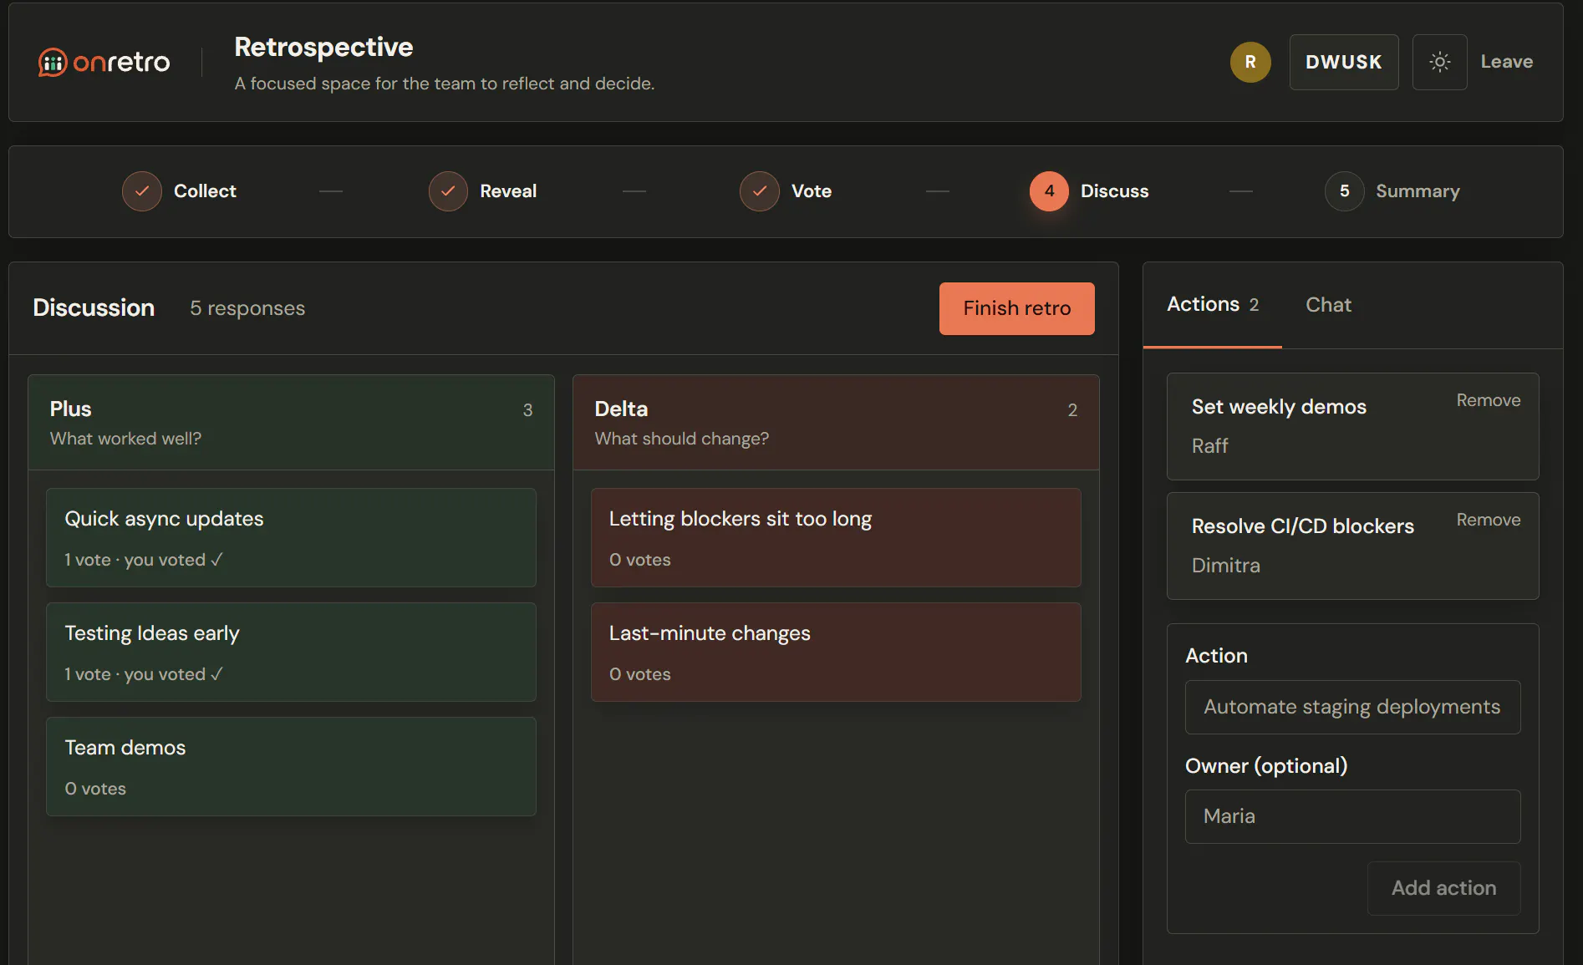Select the Last-minute changes card
Screen dimensions: 1583x965
(836, 652)
